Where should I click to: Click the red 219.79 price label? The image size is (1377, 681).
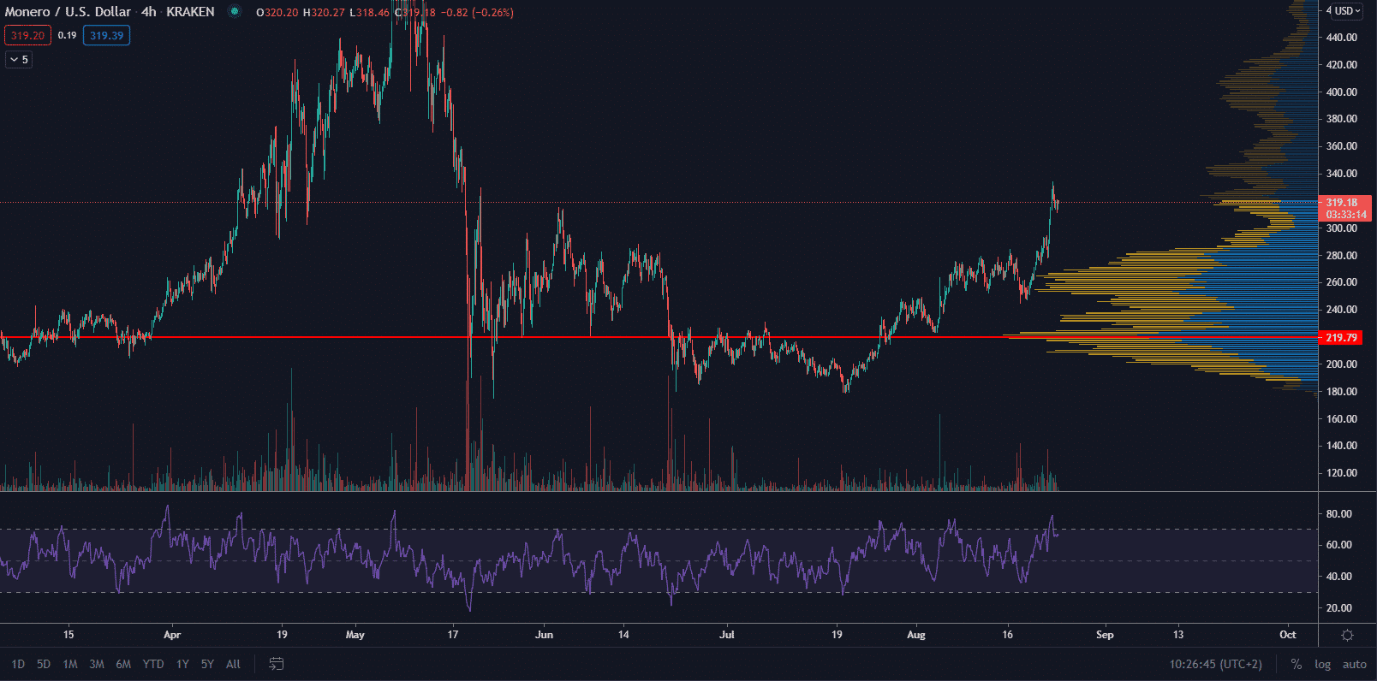(x=1341, y=338)
